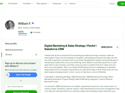The width and height of the screenshot is (125, 93).
Task: Open the Find Talent dropdown menu
Action: click(x=14, y=4)
